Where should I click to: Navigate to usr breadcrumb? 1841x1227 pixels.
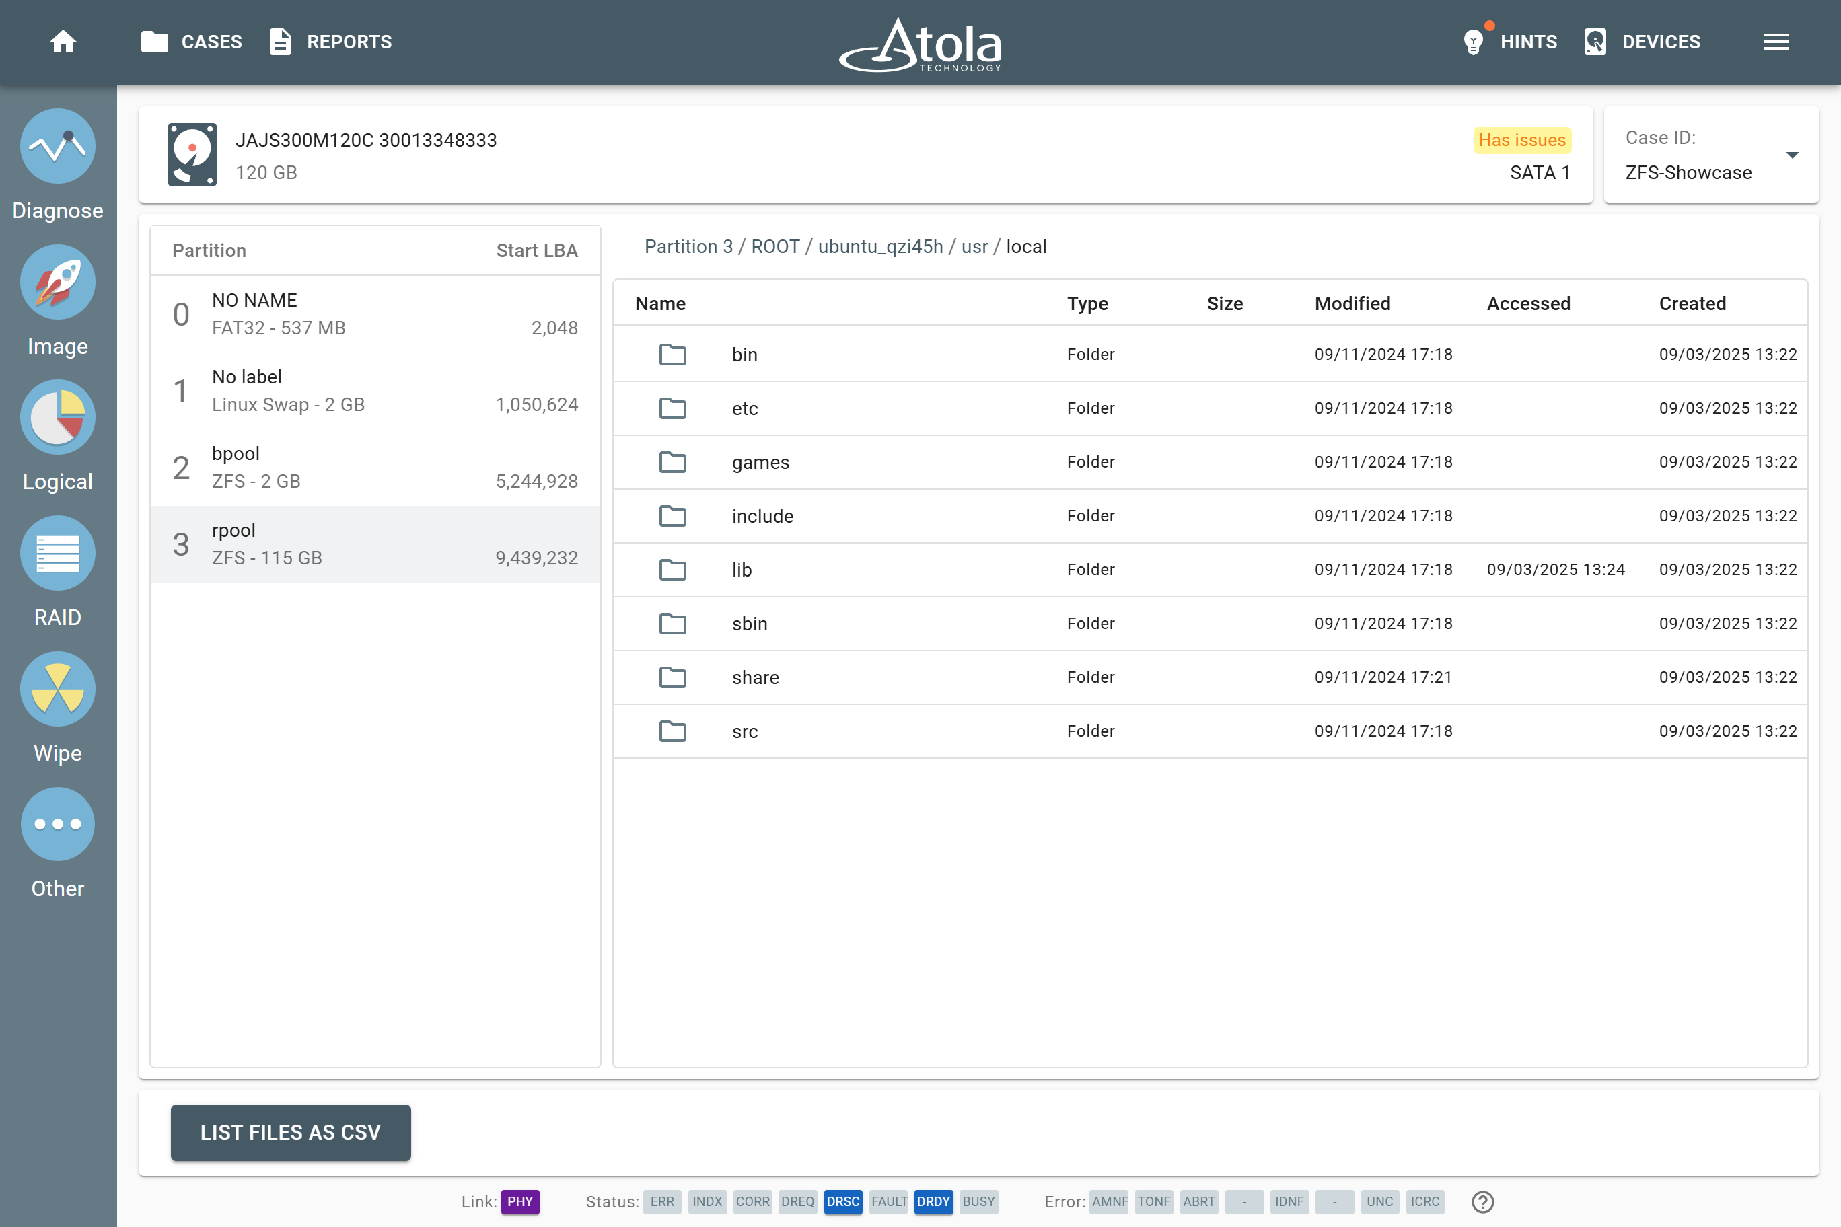974,246
